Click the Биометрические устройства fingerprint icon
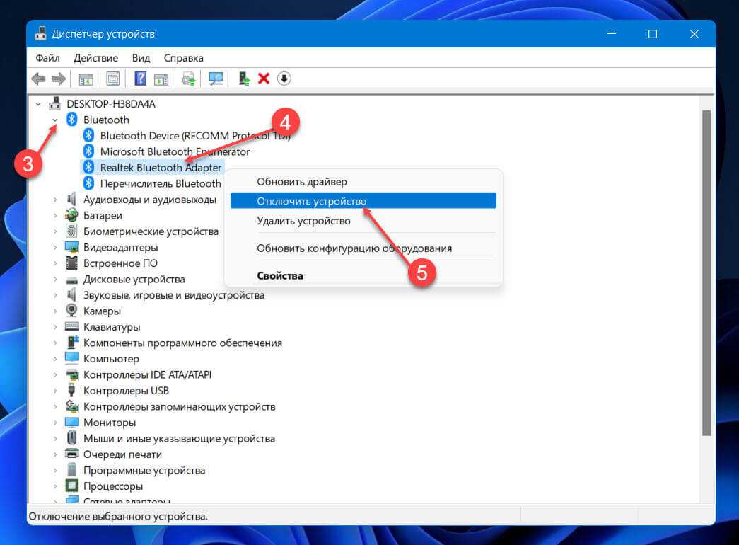The width and height of the screenshot is (739, 545). tap(71, 231)
